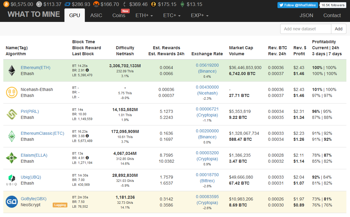Click Ethereum market cap $36,446,853,930
The width and height of the screenshot is (350, 217).
[x=245, y=68]
